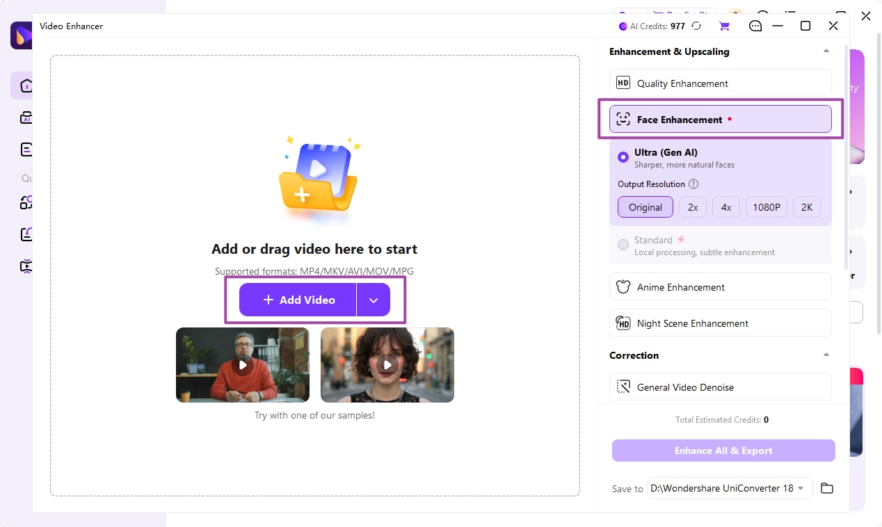Click the Video Enhancer window title
This screenshot has height=527, width=882.
click(x=72, y=26)
